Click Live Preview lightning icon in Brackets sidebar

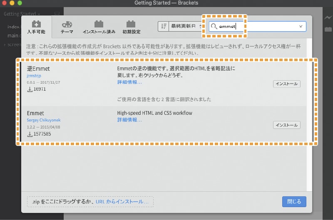point(328,17)
